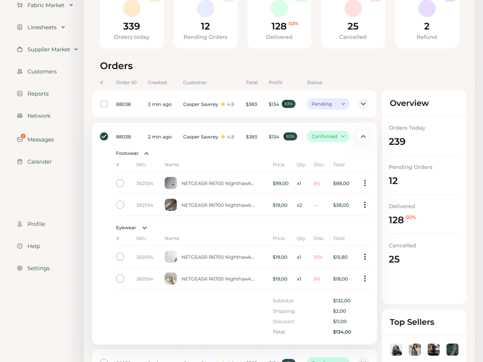Click Casper Sawrey in the Pending order
The image size is (483, 362).
pyautogui.click(x=200, y=104)
